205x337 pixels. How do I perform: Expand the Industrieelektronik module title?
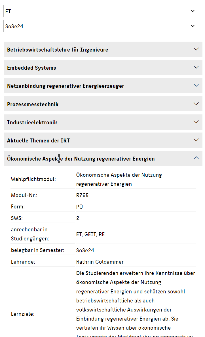[x=32, y=123]
